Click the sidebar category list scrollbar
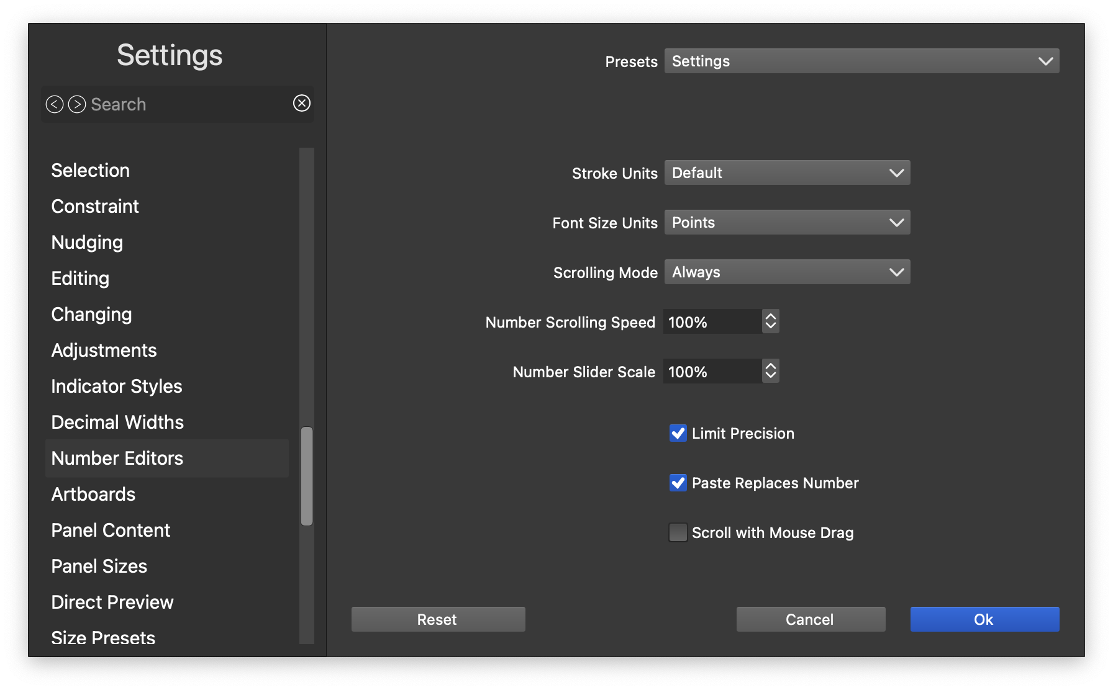This screenshot has width=1113, height=690. click(307, 475)
